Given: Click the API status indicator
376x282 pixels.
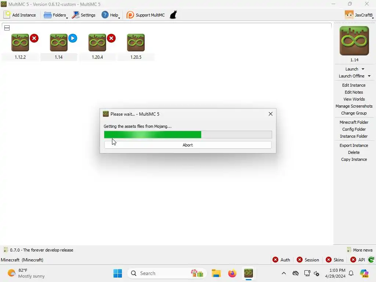Looking at the screenshot, I should (358, 260).
